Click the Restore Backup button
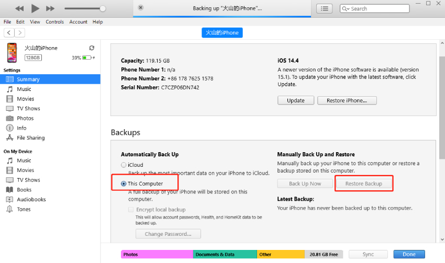This screenshot has width=445, height=263. point(364,184)
